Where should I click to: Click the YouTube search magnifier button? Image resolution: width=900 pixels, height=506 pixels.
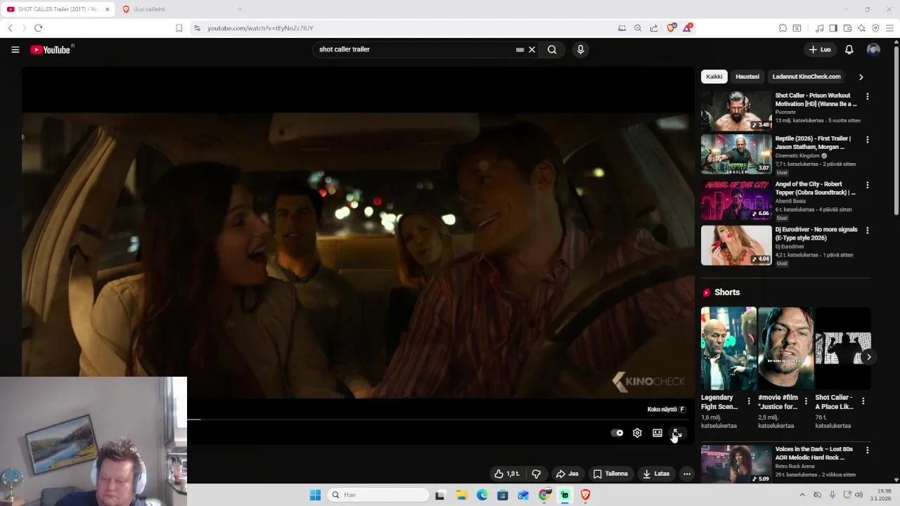click(x=552, y=50)
